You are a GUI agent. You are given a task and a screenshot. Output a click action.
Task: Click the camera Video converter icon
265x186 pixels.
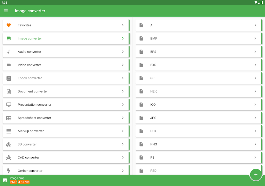click(x=9, y=65)
